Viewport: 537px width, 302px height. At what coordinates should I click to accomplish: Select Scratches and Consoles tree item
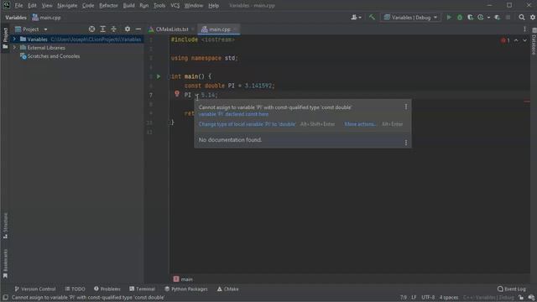point(54,56)
